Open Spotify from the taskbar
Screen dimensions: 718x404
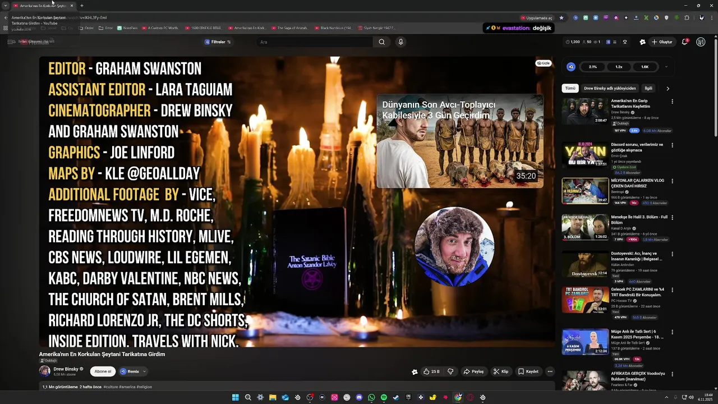(x=384, y=397)
